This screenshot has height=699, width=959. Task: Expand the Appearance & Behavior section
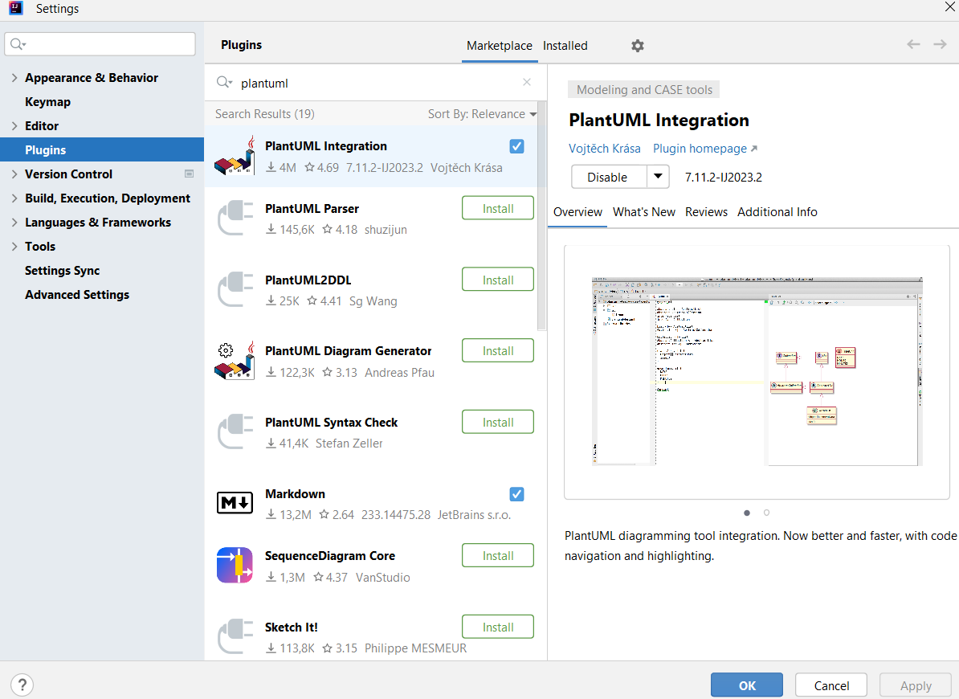click(14, 78)
